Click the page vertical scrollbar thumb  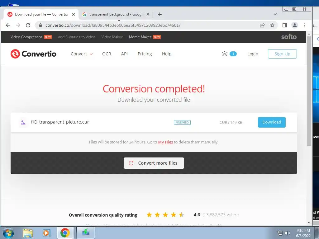[309, 91]
